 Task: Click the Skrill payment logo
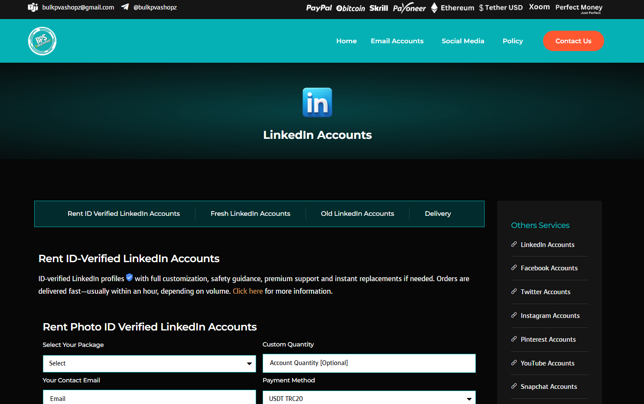point(379,8)
